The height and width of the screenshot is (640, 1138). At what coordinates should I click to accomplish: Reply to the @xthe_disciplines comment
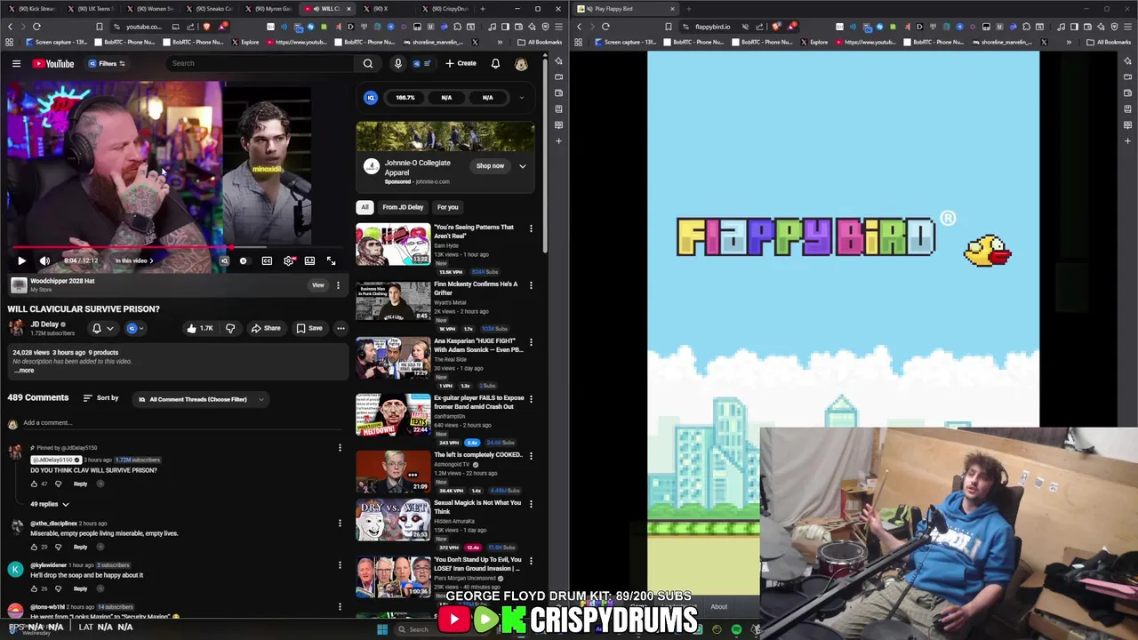point(80,547)
